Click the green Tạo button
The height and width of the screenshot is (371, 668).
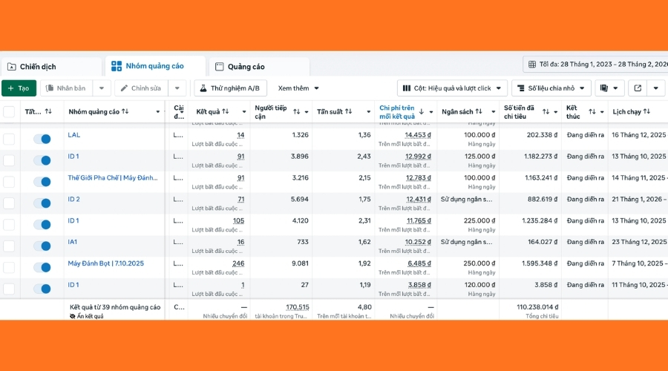tap(19, 88)
